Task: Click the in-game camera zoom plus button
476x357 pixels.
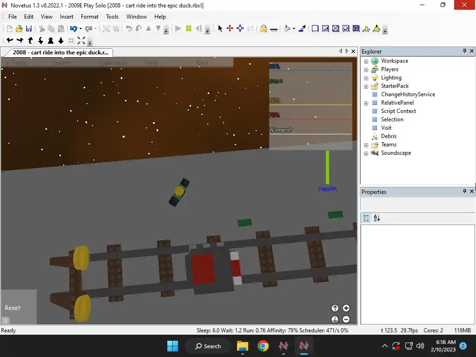Action: pos(346,308)
